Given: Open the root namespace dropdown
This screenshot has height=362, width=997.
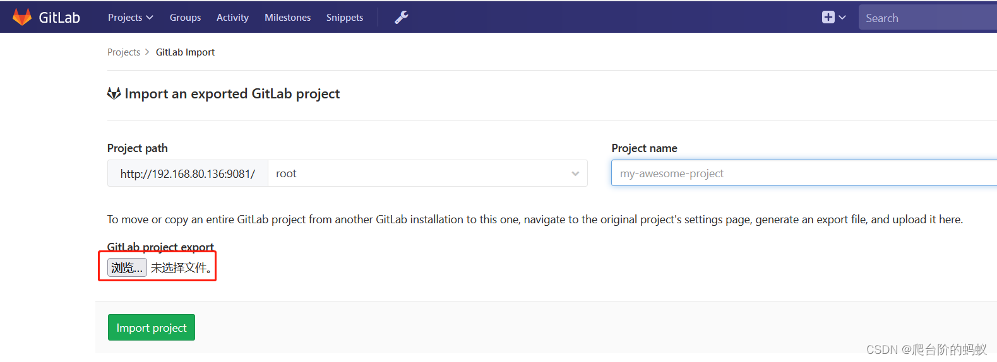Looking at the screenshot, I should point(427,173).
